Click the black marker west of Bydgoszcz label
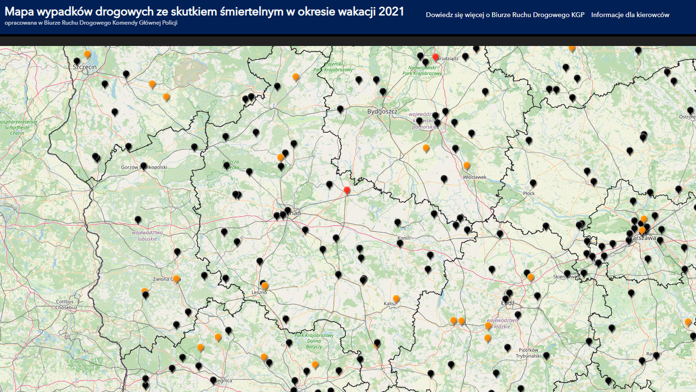Image resolution: width=696 pixels, height=392 pixels. coord(340,109)
